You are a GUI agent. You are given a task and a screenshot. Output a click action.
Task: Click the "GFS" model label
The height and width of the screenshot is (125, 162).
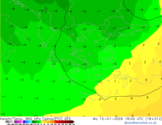67,119
